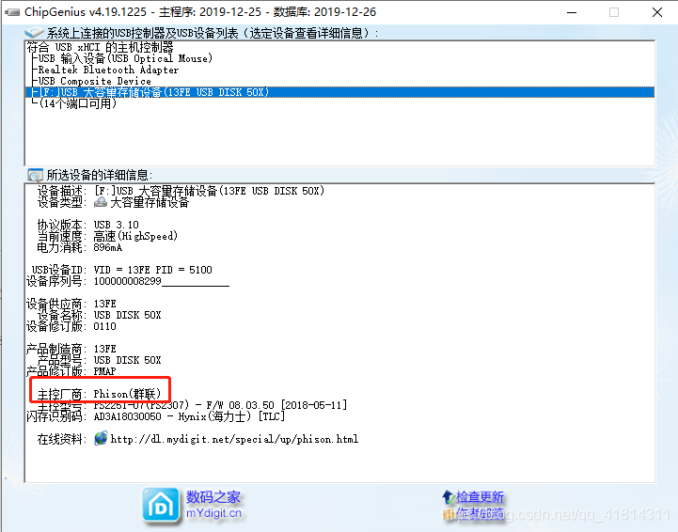Click the 作者邮箱 author email link

pos(481,513)
